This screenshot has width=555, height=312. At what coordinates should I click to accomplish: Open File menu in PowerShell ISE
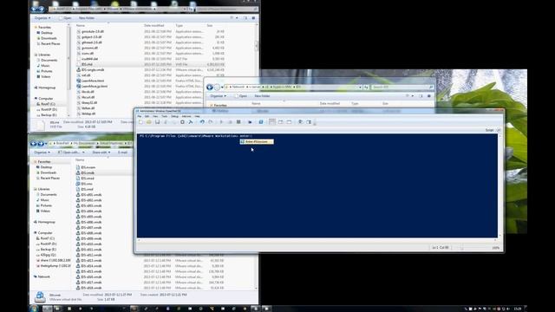[x=139, y=116]
